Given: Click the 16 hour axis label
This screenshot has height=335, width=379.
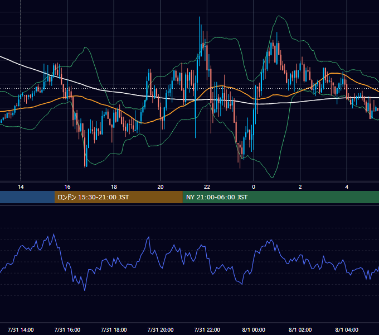Looking at the screenshot, I should click(67, 187).
